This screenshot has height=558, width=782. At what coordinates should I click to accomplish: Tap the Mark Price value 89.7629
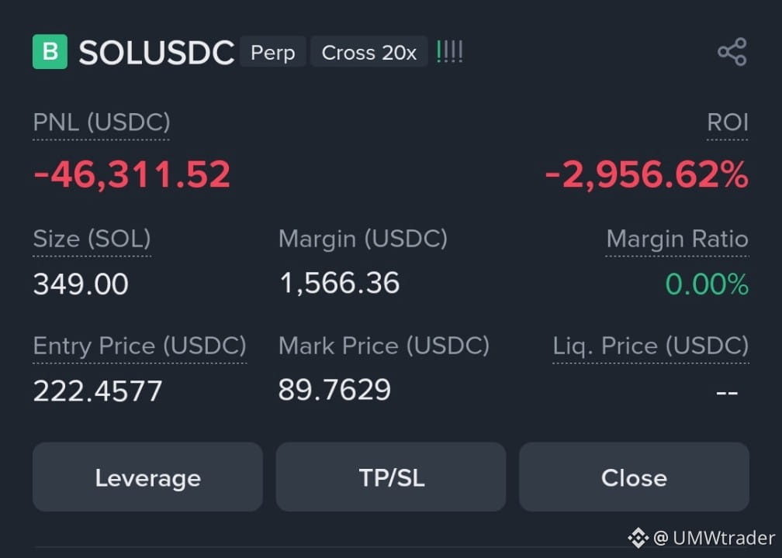[334, 390]
